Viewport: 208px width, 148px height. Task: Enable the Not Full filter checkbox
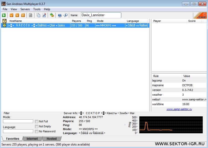[x=36, y=121]
